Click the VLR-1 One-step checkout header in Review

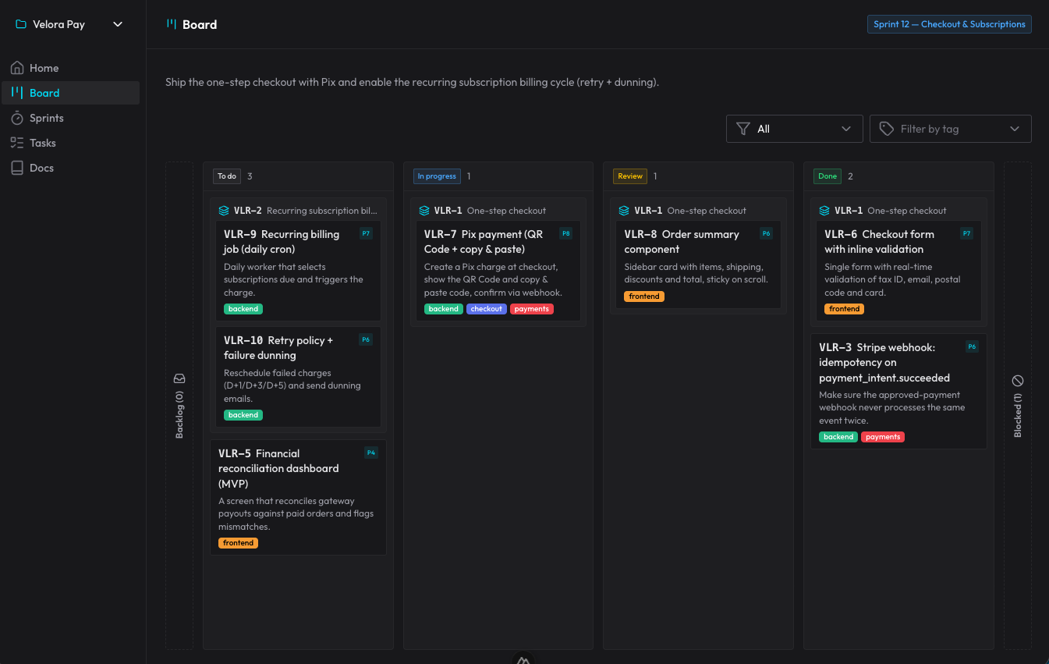(x=698, y=211)
